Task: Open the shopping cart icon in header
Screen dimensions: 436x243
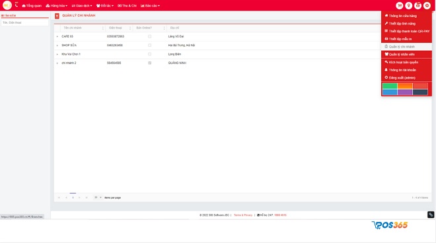Action: (x=399, y=5)
